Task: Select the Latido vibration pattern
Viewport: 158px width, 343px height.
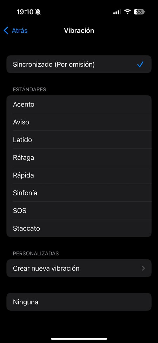Action: coord(79,140)
